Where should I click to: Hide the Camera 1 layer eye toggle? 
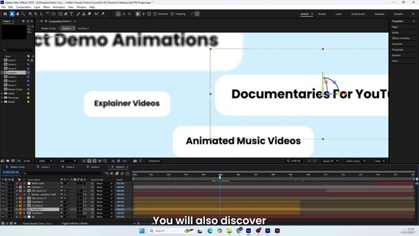click(3, 187)
